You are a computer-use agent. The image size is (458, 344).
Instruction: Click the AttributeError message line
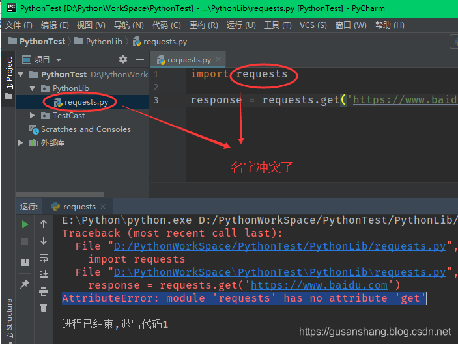[x=244, y=298]
